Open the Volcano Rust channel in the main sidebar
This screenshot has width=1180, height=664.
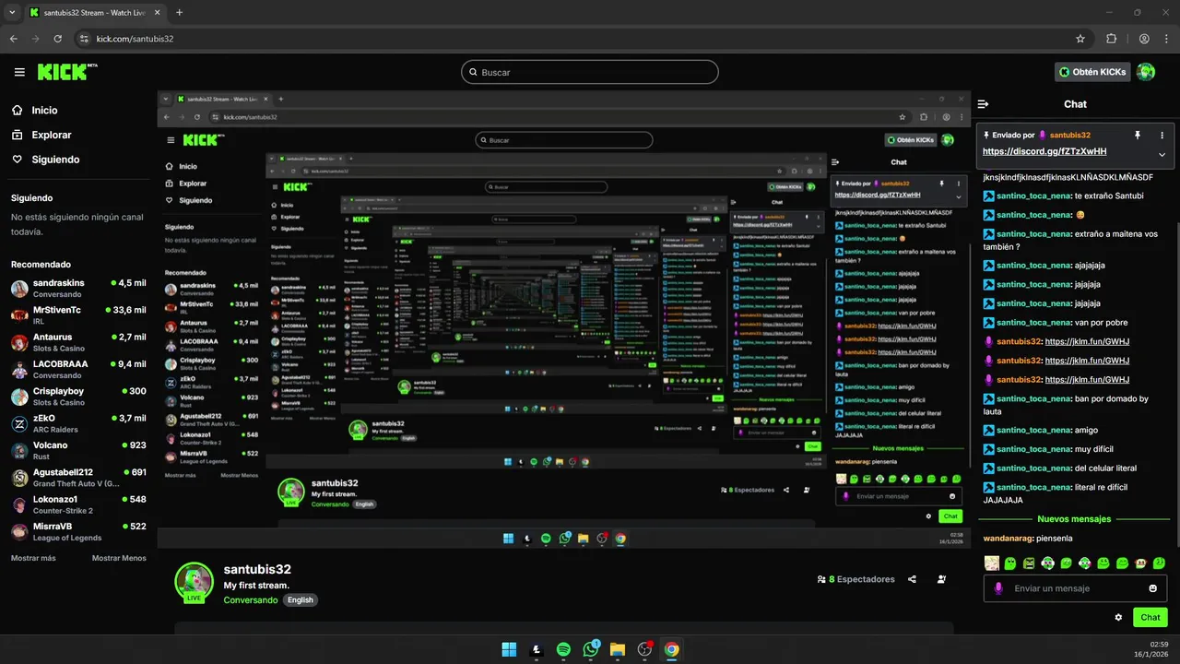[x=78, y=450]
